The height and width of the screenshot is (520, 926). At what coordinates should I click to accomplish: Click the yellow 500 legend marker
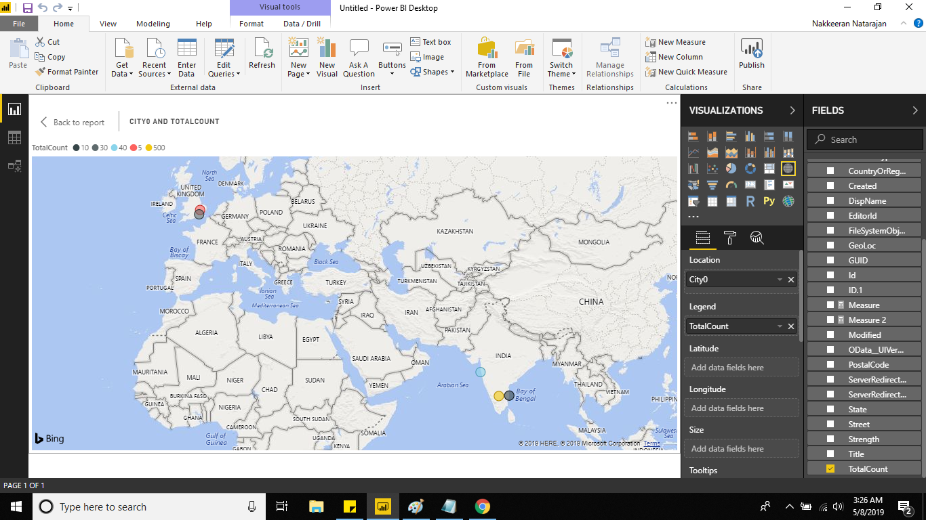[x=150, y=148]
